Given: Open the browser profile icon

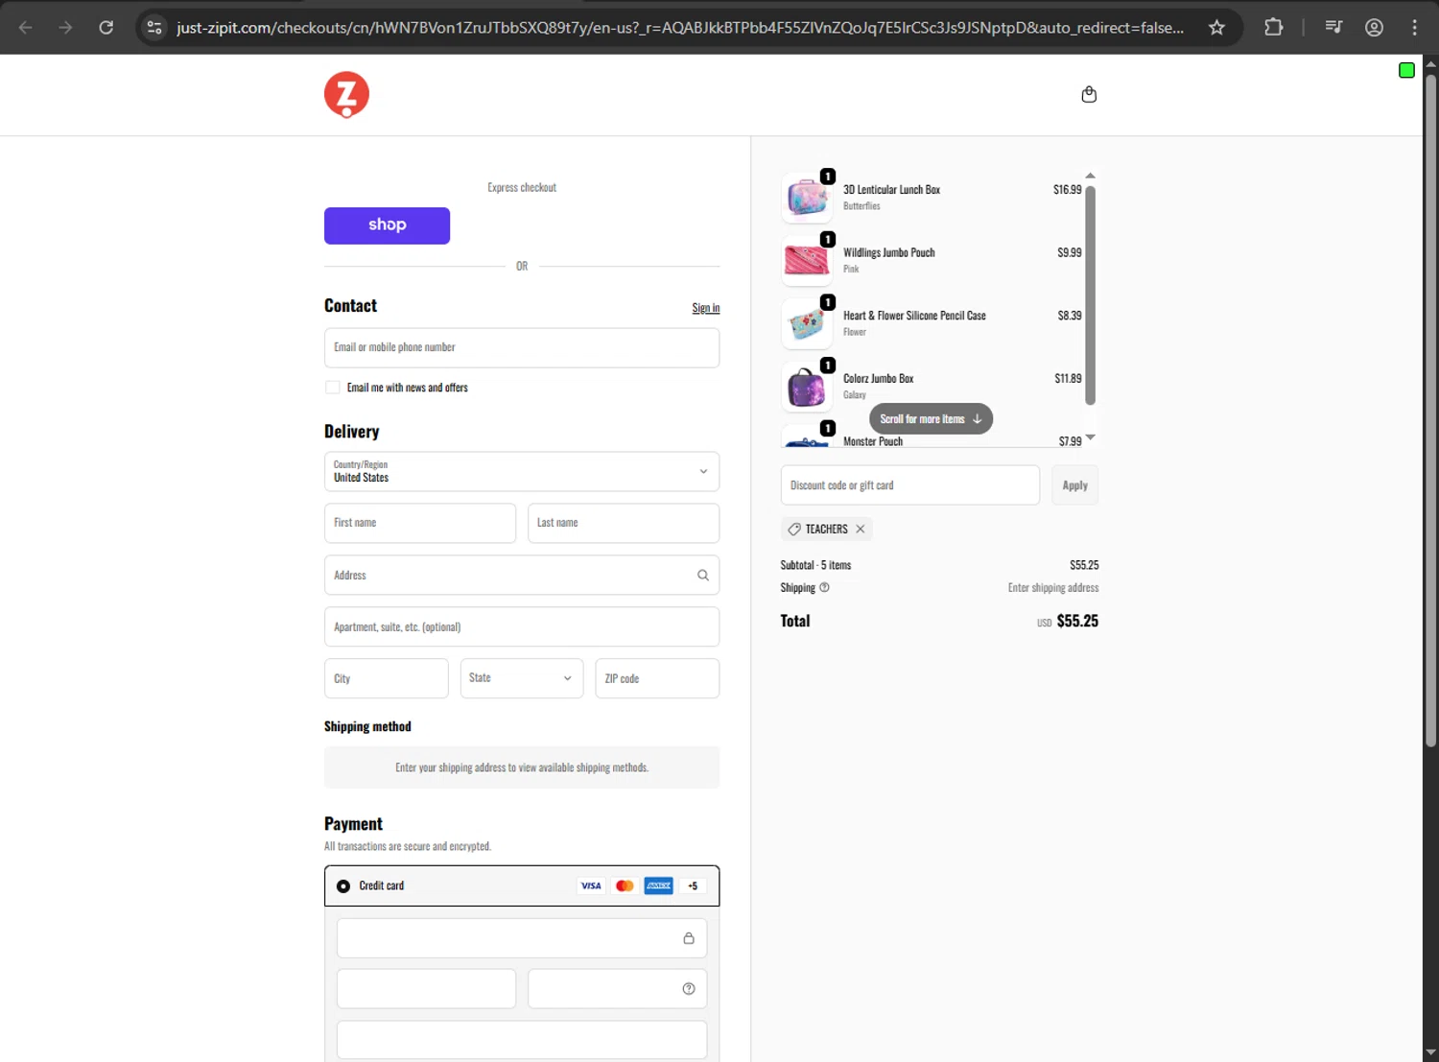Looking at the screenshot, I should coord(1374,27).
